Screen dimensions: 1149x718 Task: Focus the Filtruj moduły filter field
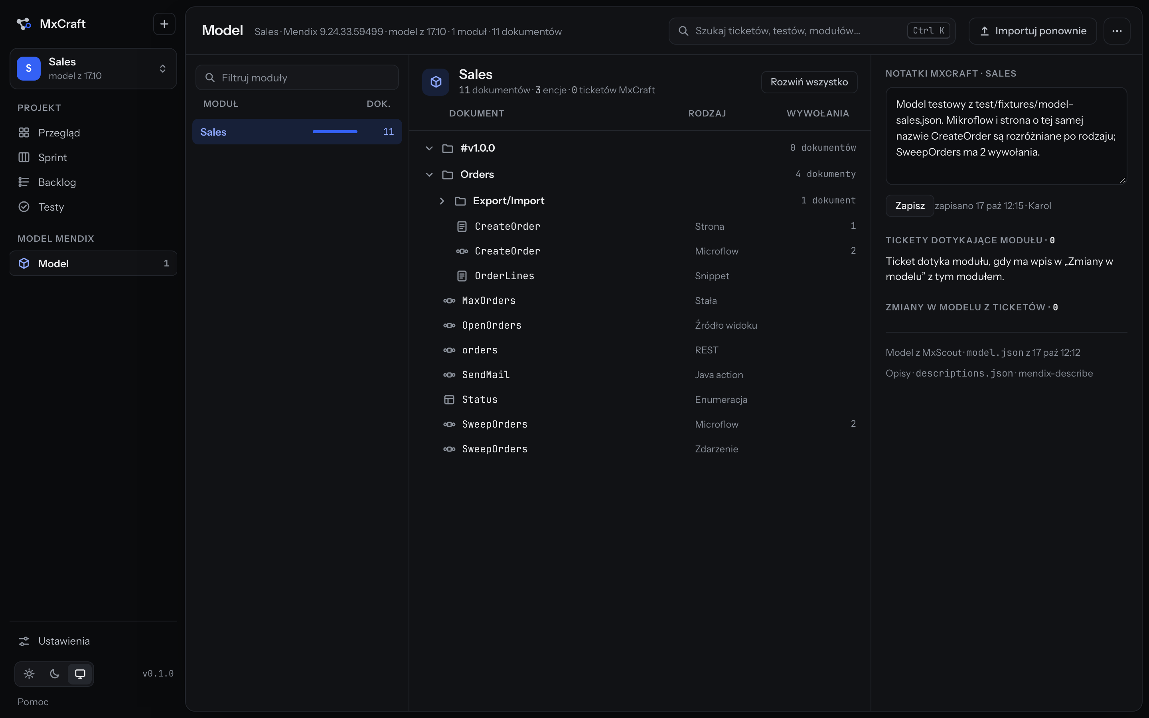(297, 77)
